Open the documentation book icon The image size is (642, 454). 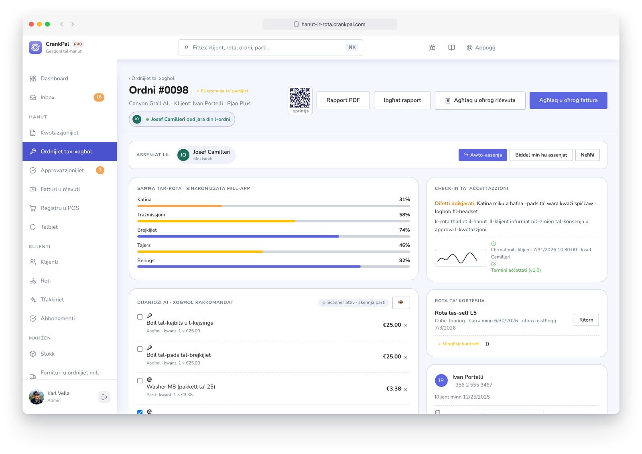click(451, 47)
